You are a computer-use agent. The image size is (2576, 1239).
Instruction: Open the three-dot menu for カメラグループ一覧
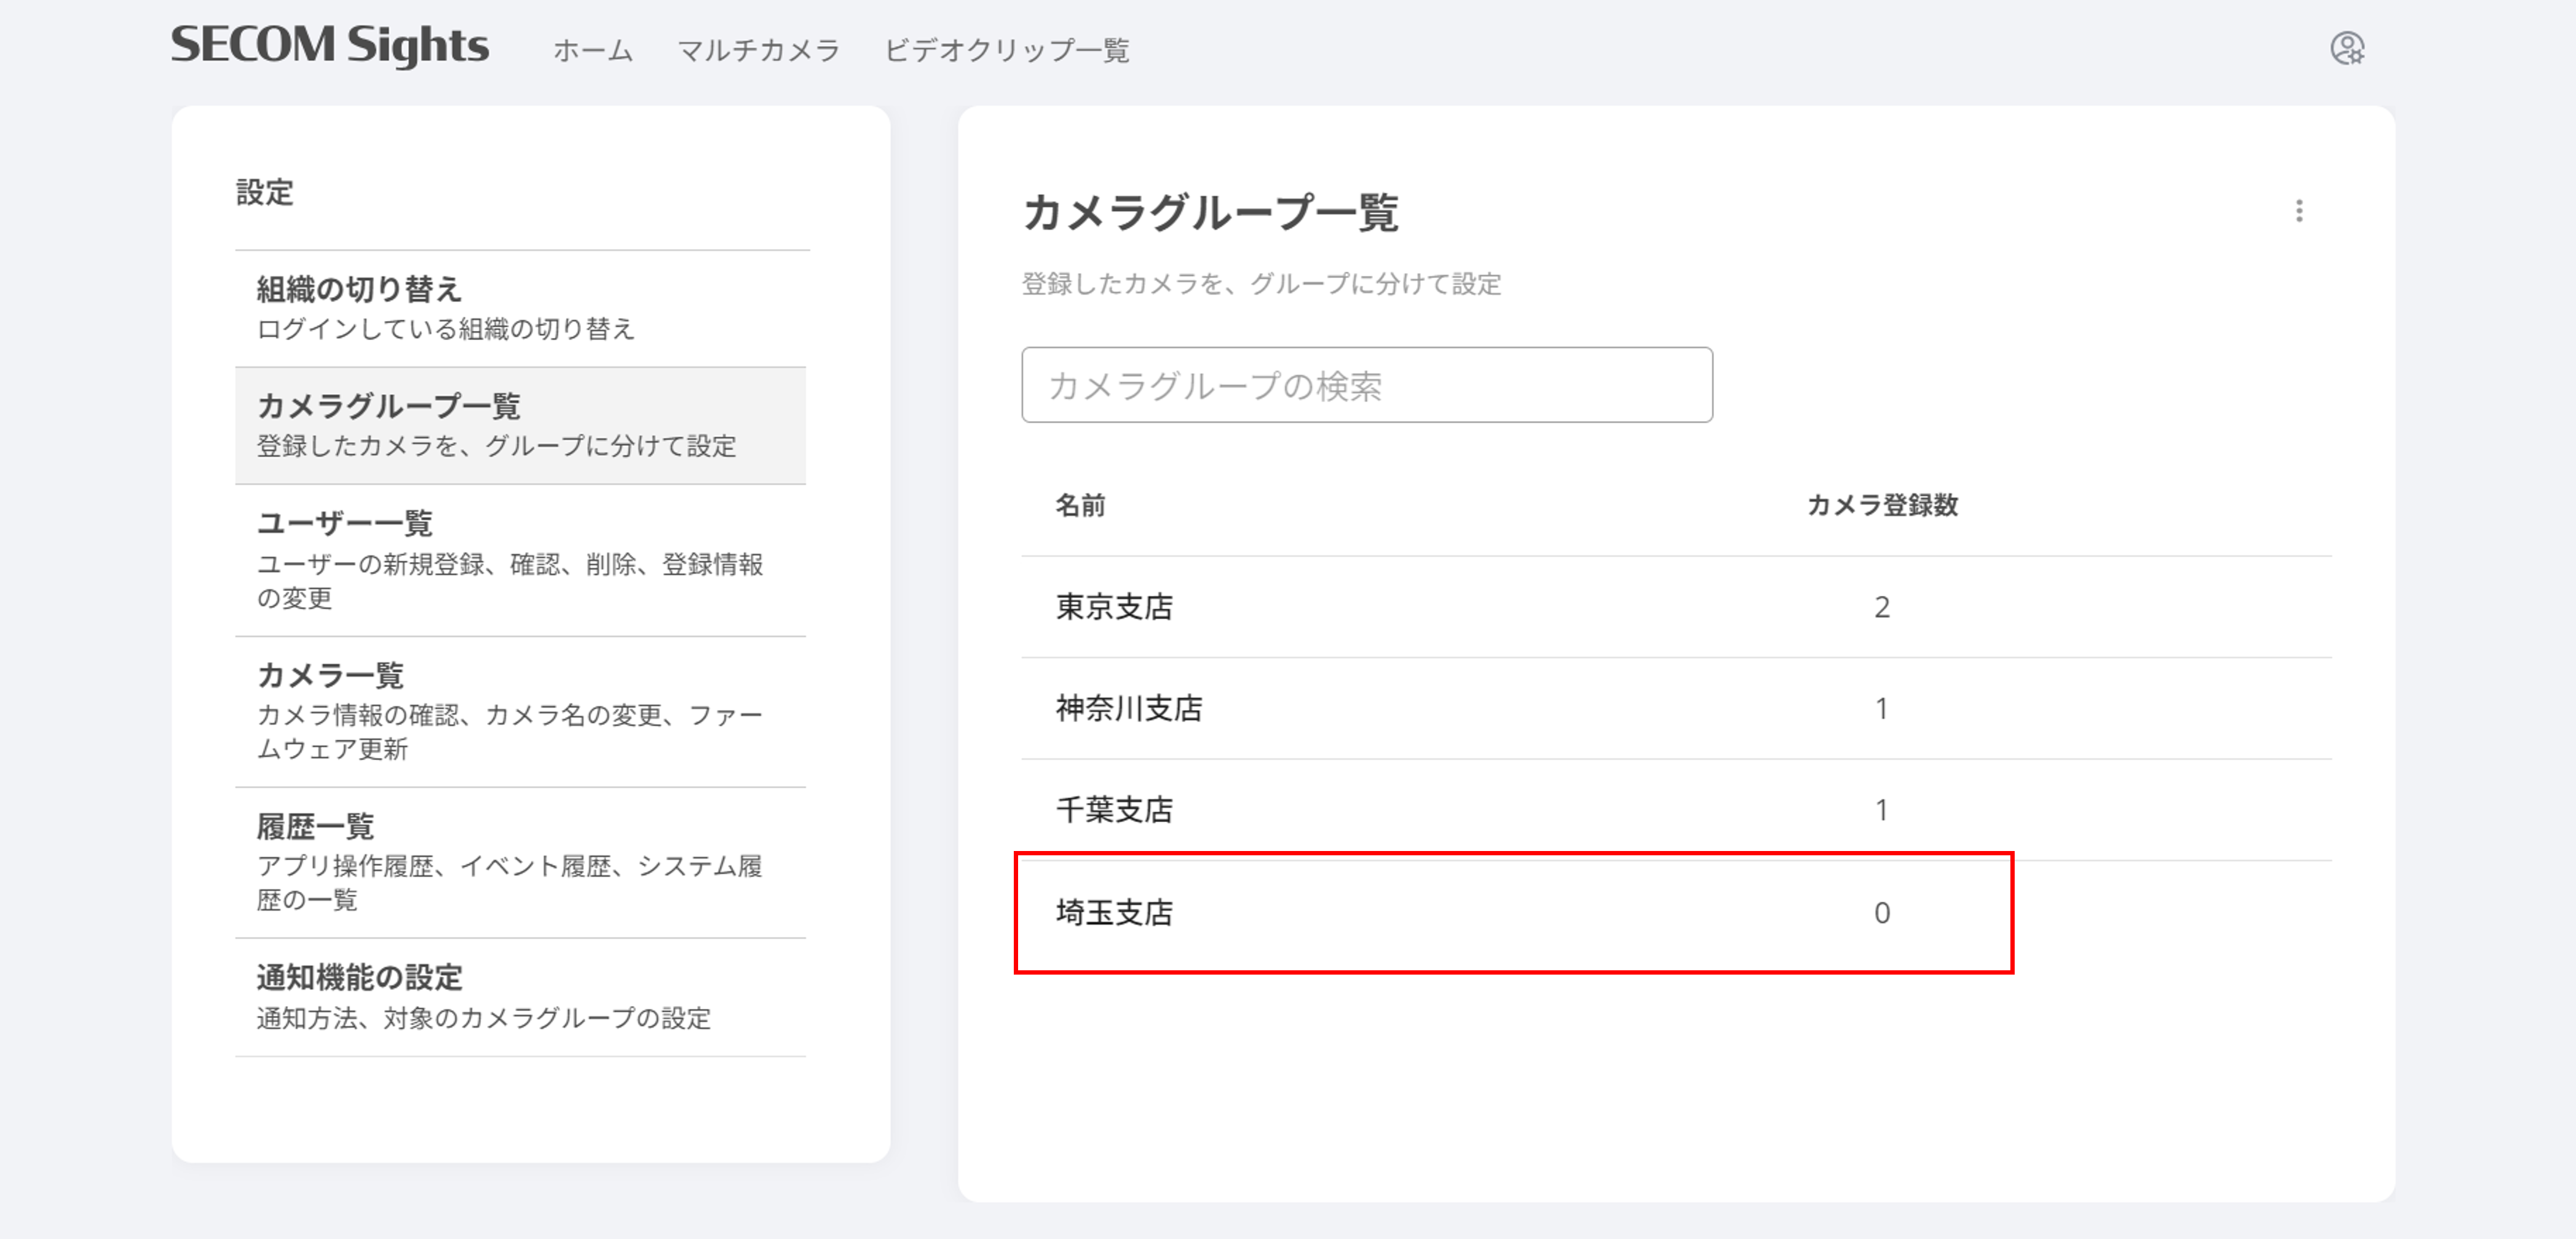[x=2299, y=211]
